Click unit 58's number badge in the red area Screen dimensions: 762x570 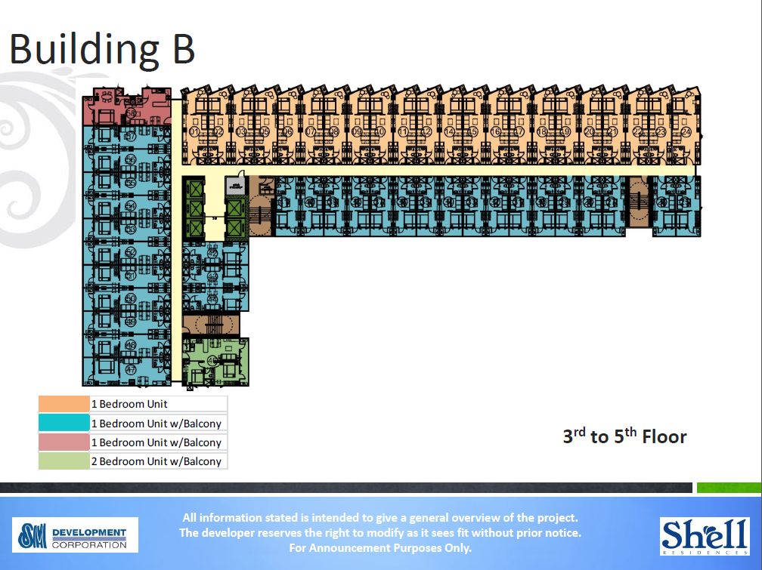point(132,112)
